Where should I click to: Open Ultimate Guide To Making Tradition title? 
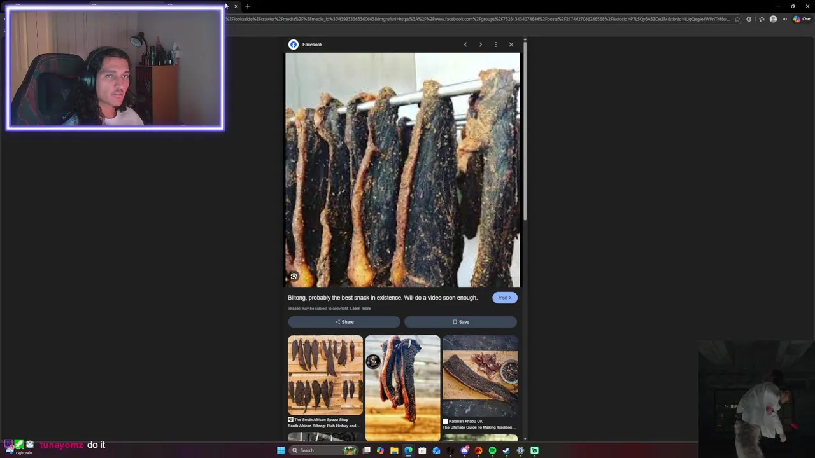[x=479, y=427]
